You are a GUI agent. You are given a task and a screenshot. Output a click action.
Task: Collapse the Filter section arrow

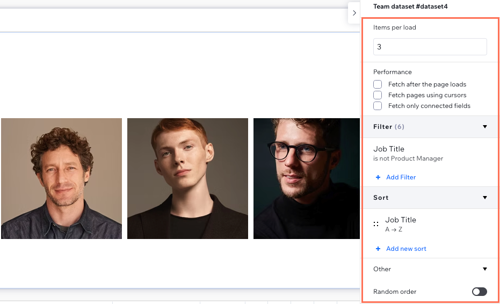[484, 127]
